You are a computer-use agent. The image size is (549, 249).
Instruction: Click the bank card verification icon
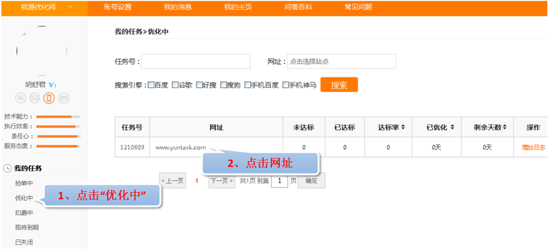coord(63,97)
